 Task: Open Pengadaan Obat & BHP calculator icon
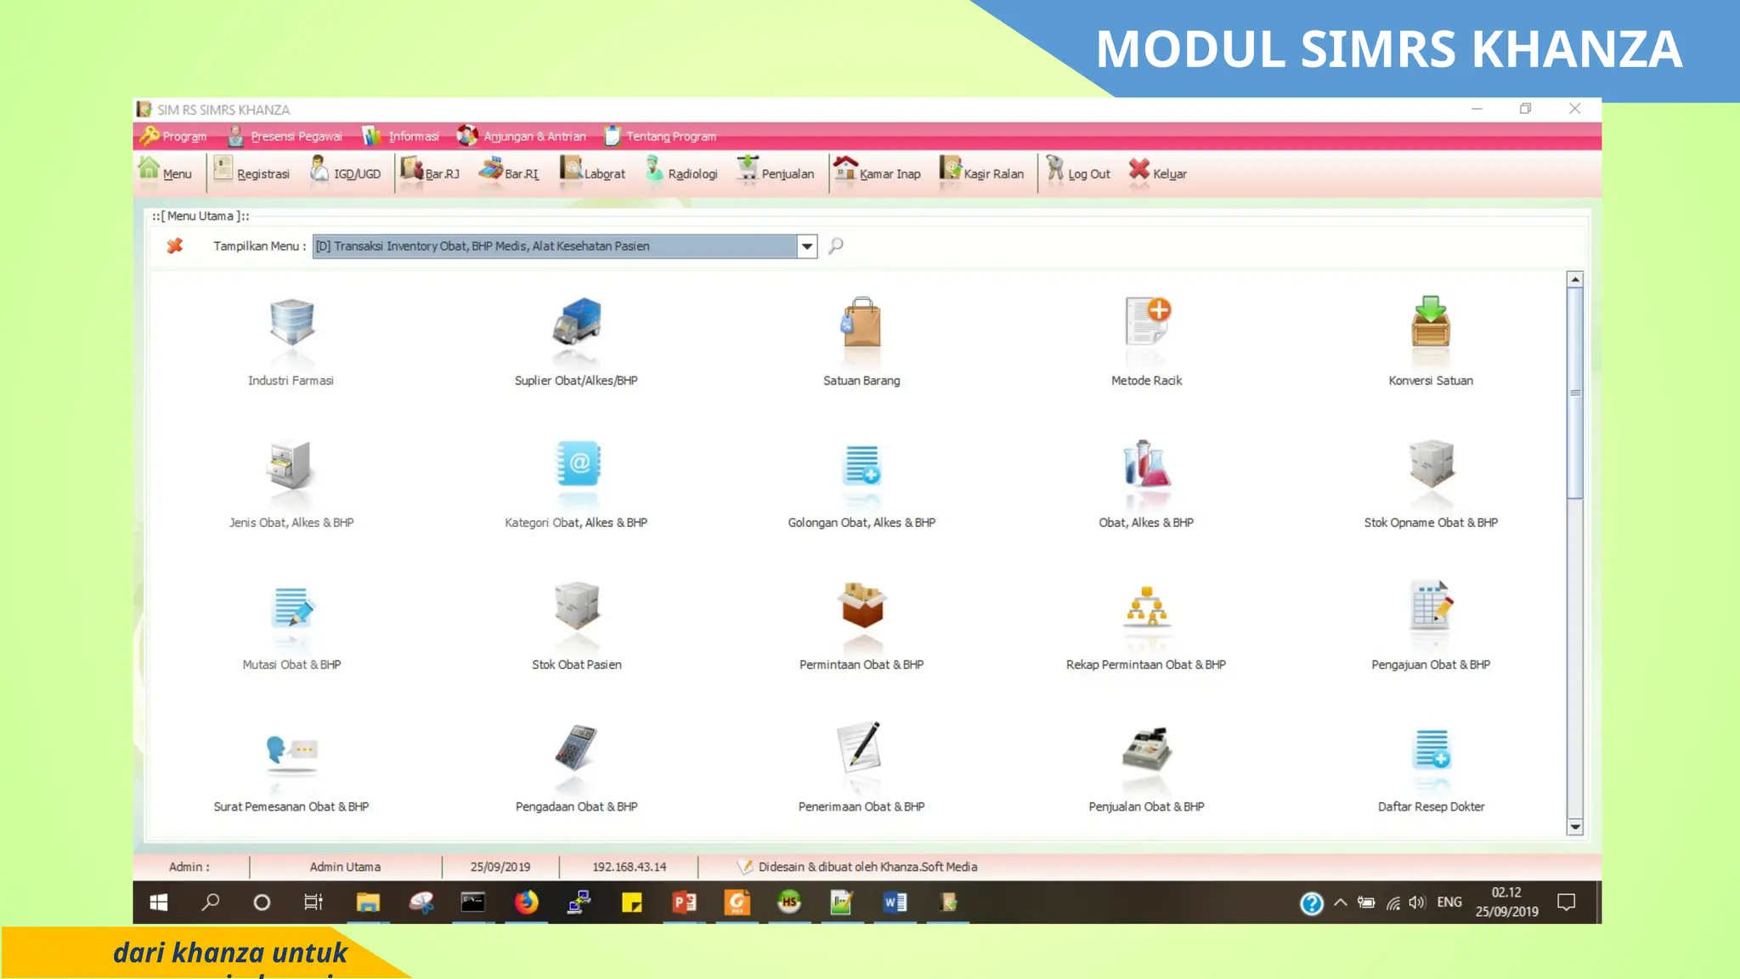coord(576,749)
